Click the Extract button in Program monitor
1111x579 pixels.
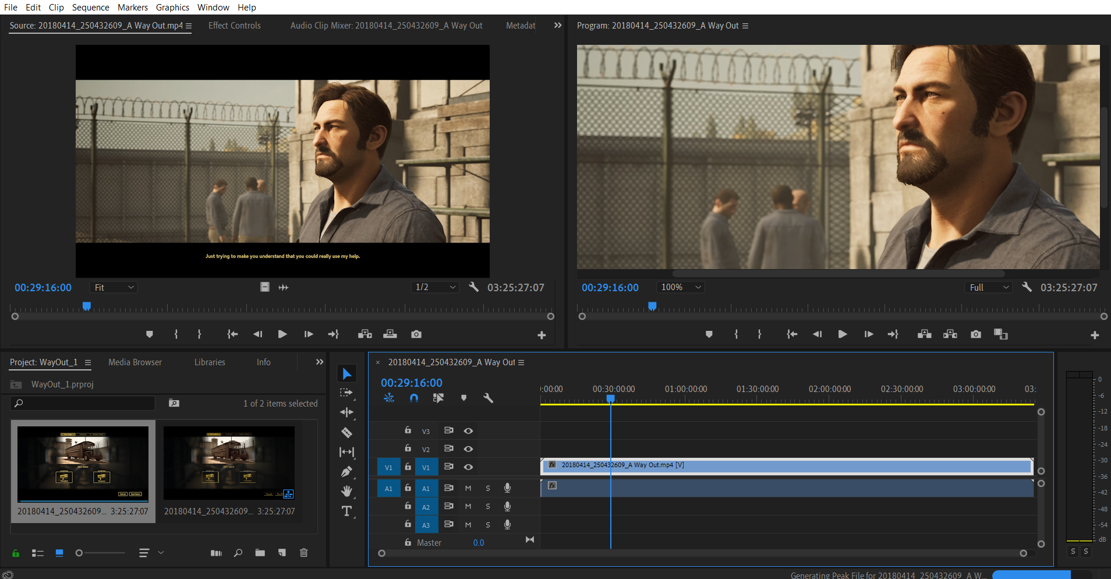click(x=950, y=334)
